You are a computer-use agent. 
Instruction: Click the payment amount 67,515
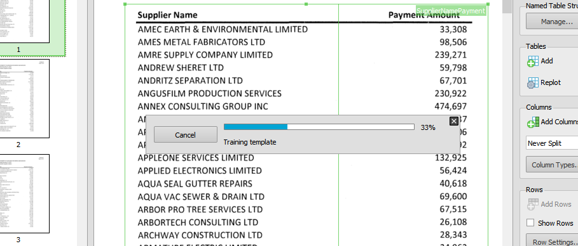coord(453,209)
